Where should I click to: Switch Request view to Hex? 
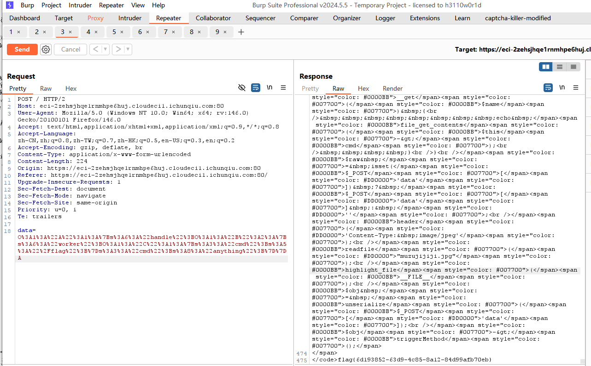pos(71,88)
